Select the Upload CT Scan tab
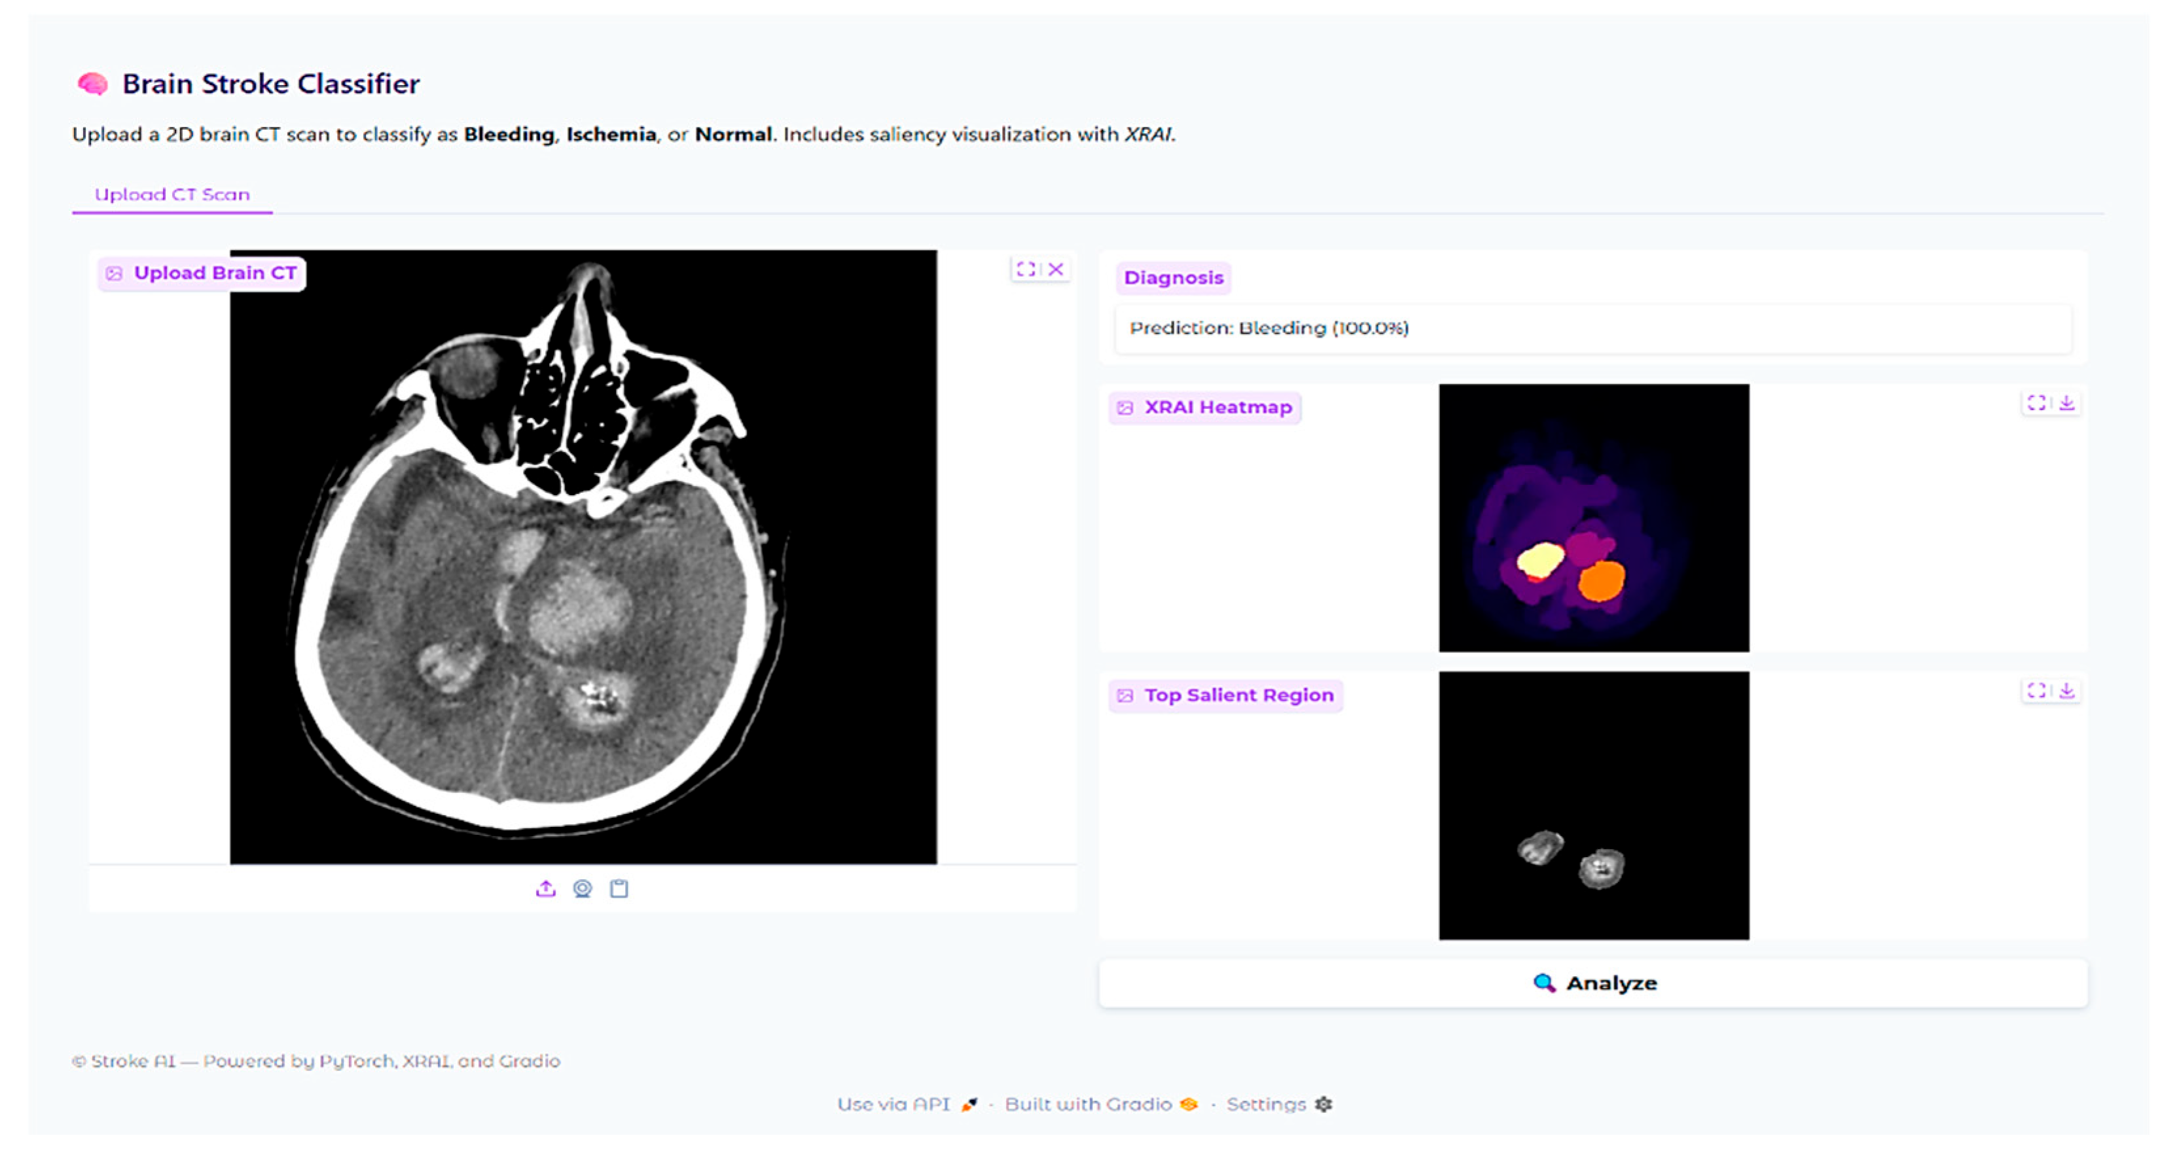 172,195
